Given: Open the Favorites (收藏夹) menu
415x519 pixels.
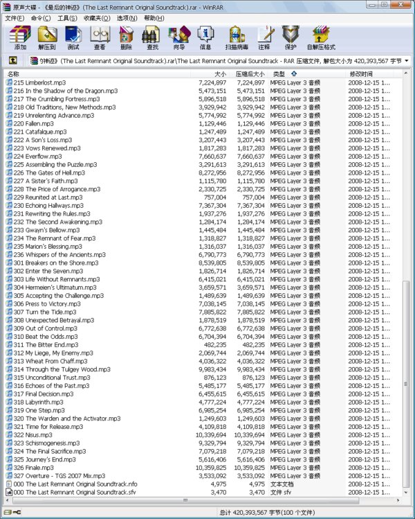Looking at the screenshot, I should (x=97, y=18).
